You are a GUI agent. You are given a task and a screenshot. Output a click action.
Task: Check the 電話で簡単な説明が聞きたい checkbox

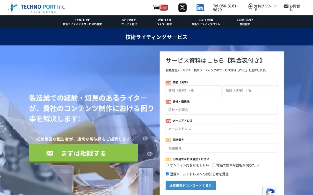213,165
